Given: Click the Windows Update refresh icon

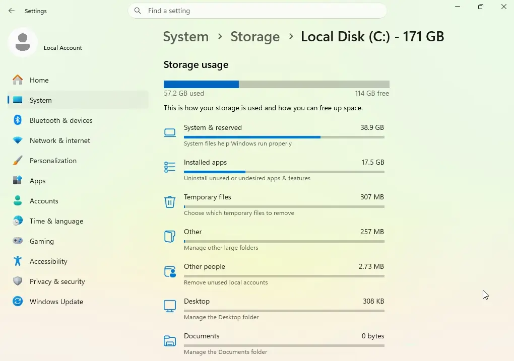Looking at the screenshot, I should click(18, 302).
